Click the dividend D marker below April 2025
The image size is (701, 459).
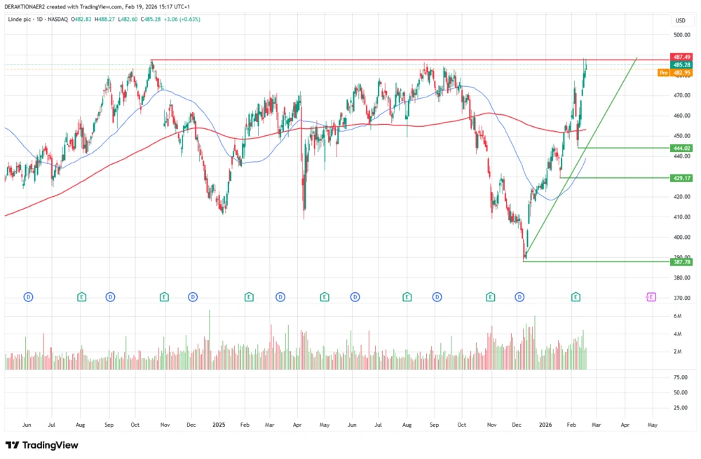(280, 296)
